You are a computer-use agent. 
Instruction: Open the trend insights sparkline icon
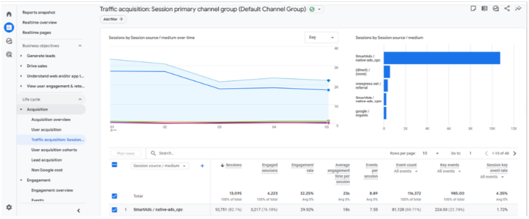[518, 9]
